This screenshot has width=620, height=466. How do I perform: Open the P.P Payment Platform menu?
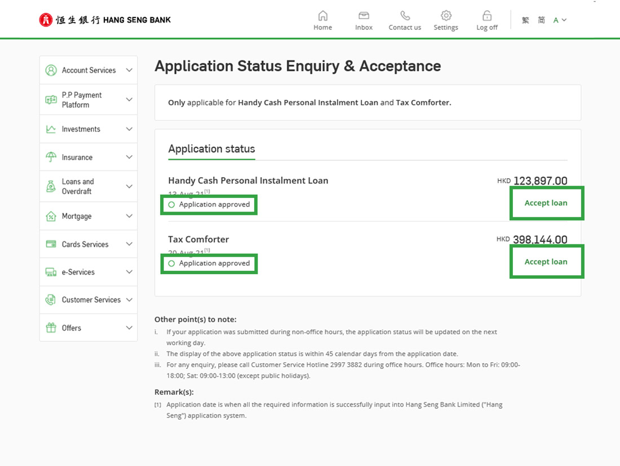click(88, 99)
